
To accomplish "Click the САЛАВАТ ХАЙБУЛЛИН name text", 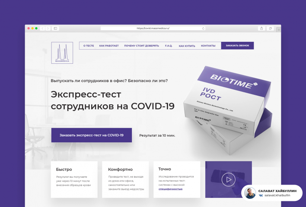I will (x=277, y=191).
